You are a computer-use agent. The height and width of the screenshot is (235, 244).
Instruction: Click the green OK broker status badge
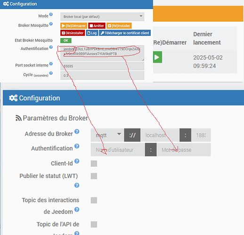(x=66, y=41)
